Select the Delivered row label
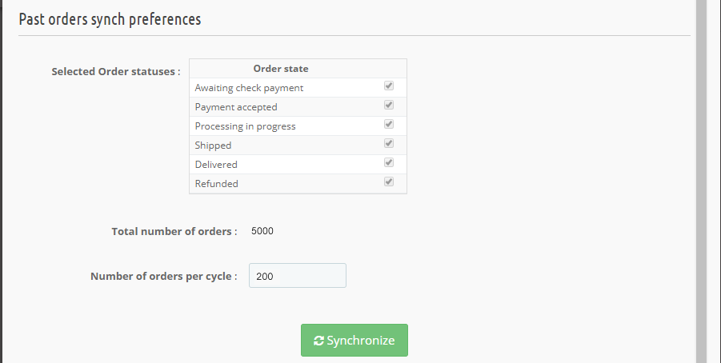721x363 pixels. pos(216,165)
